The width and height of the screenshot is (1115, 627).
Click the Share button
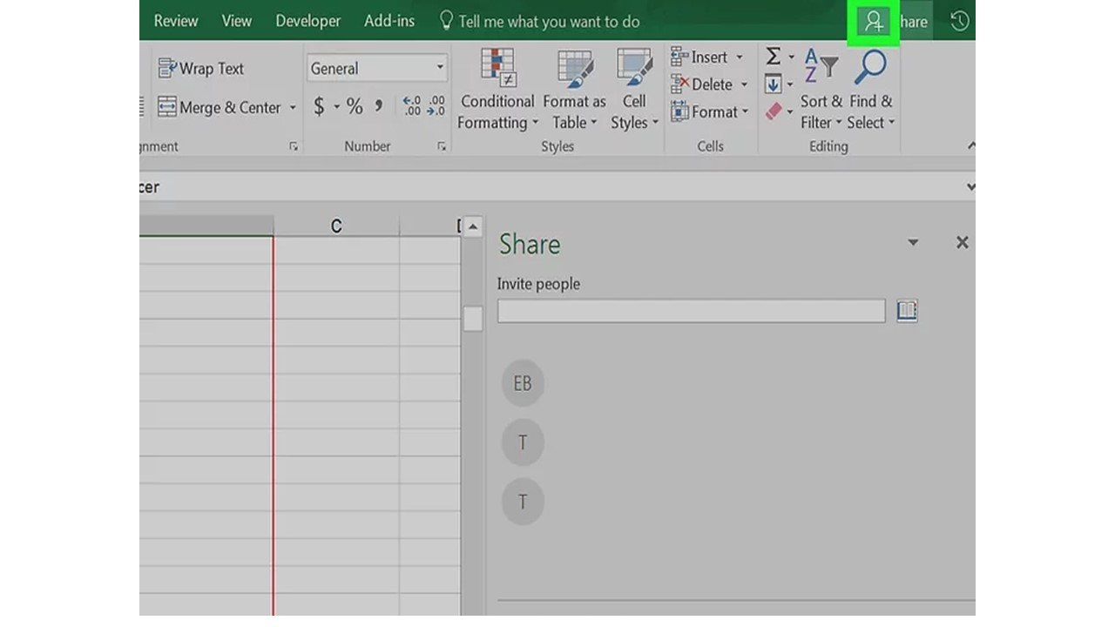874,21
